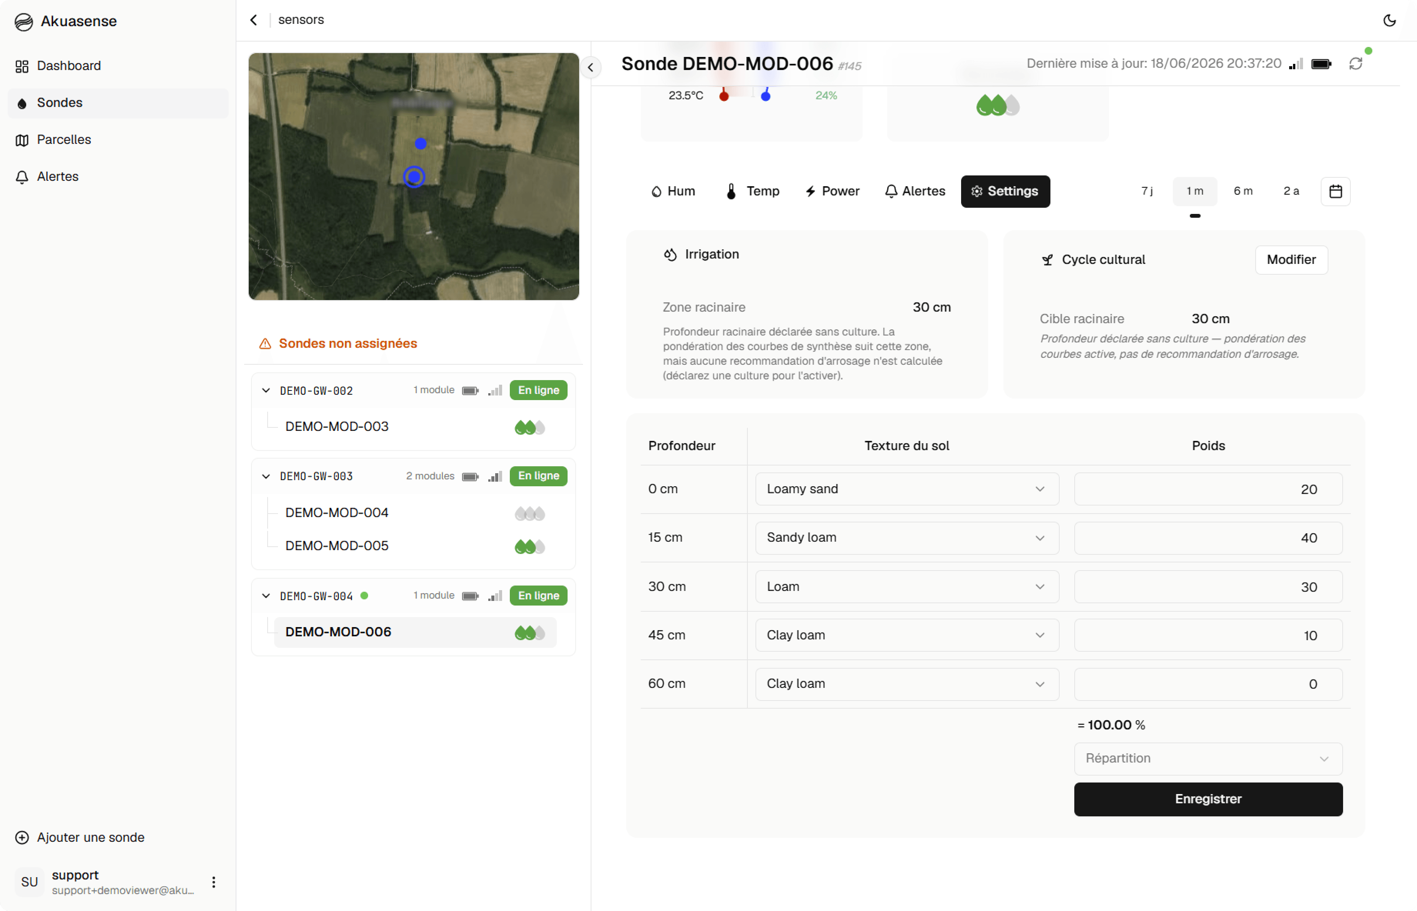
Task: Toggle dark mode moon icon
Action: [x=1389, y=21]
